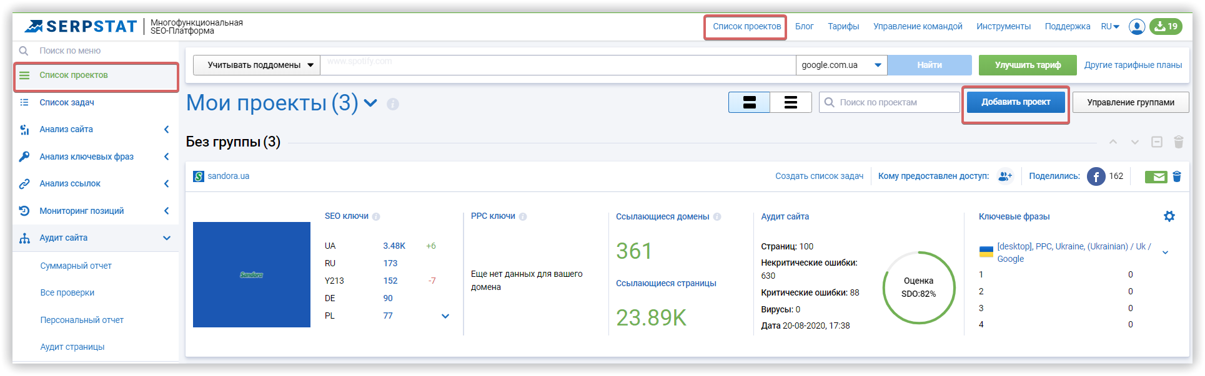Click the sandora.ua favicon

tap(199, 176)
